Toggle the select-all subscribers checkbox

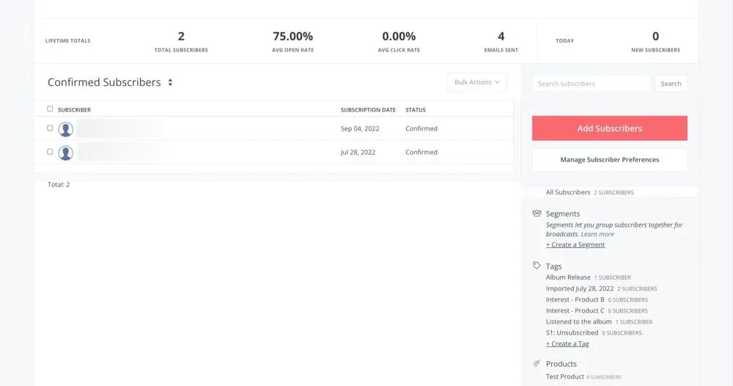pyautogui.click(x=50, y=109)
